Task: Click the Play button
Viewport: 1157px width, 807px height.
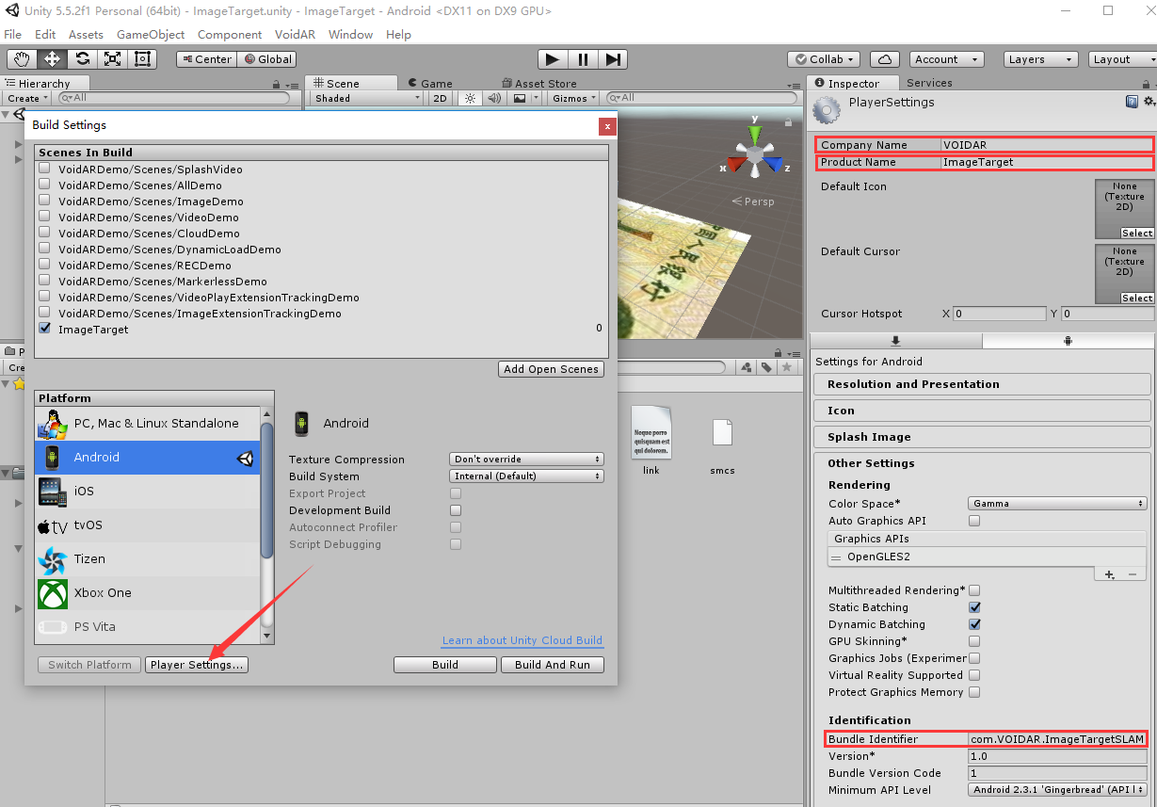Action: 553,59
